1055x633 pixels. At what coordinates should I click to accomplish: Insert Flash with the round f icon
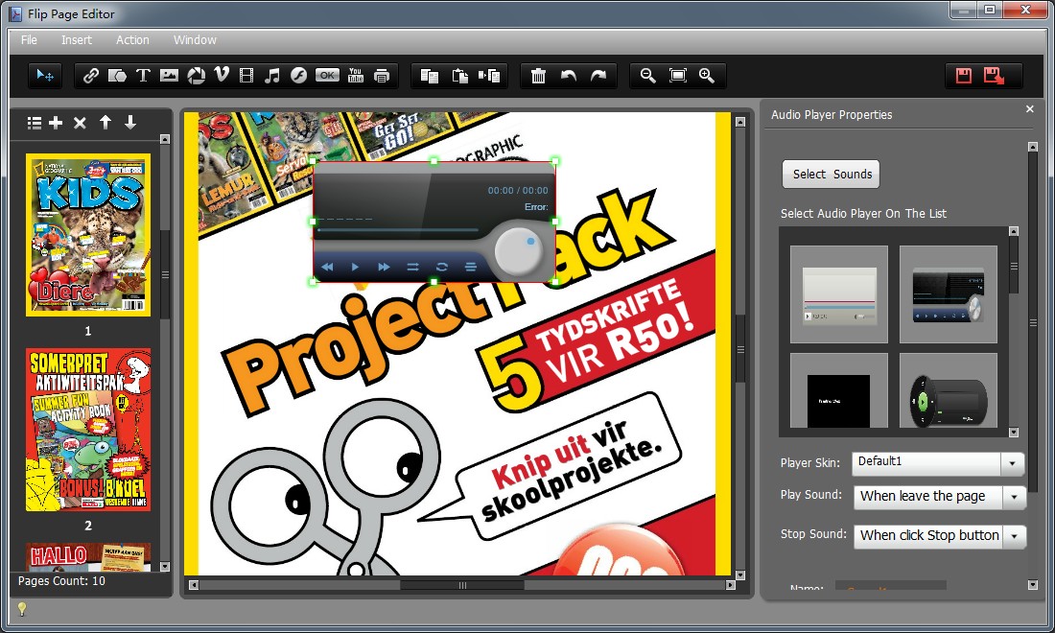point(298,76)
